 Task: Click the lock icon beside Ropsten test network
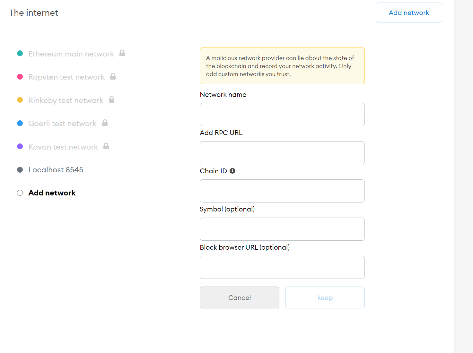pyautogui.click(x=113, y=76)
